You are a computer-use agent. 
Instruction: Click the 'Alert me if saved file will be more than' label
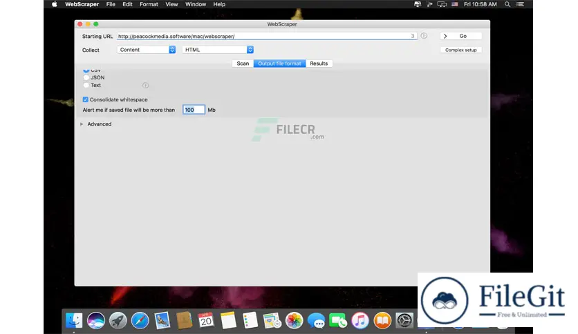click(129, 110)
